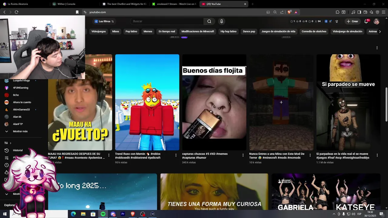
Task: Open the notifications bell
Action: [366, 21]
